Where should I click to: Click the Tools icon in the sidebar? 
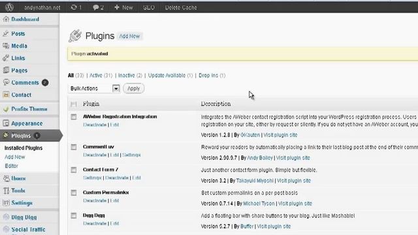click(x=6, y=191)
